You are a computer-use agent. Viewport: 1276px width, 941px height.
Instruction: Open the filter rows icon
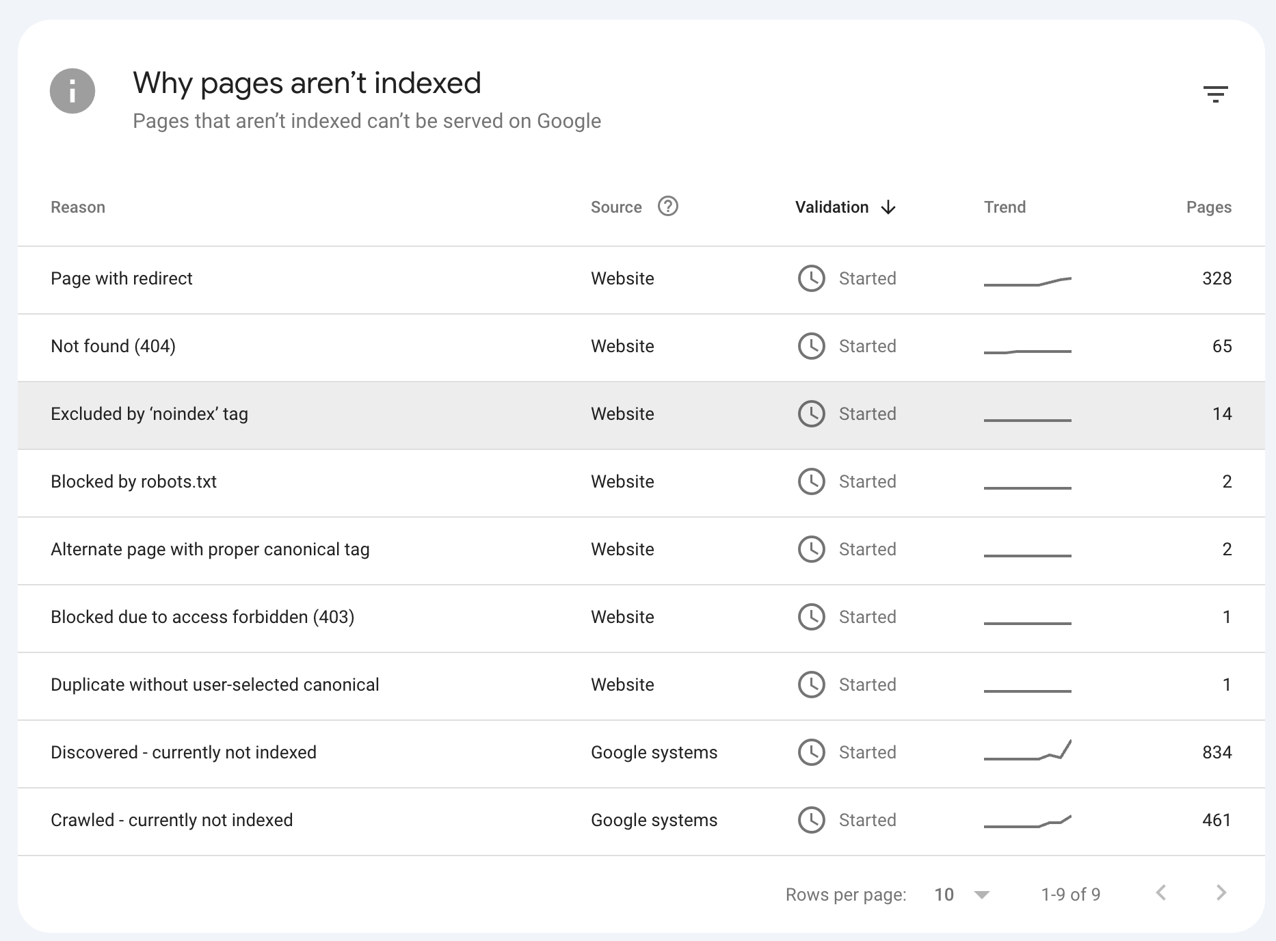click(1215, 94)
